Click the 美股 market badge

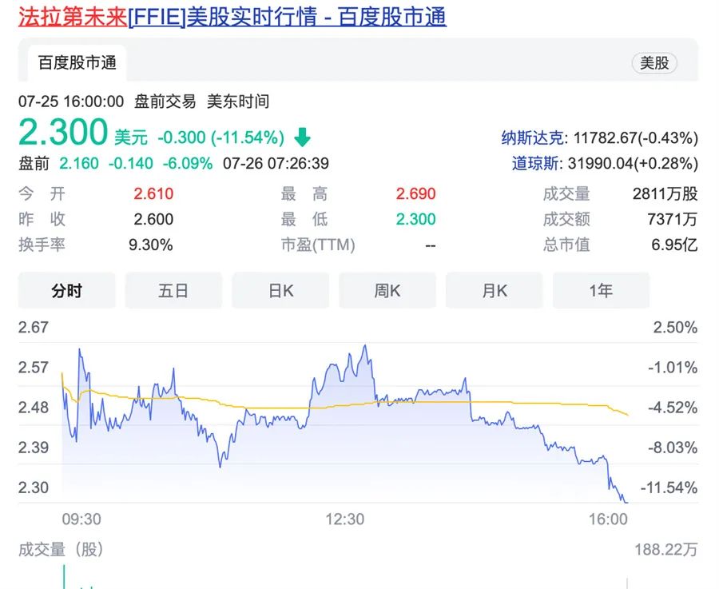tap(653, 63)
